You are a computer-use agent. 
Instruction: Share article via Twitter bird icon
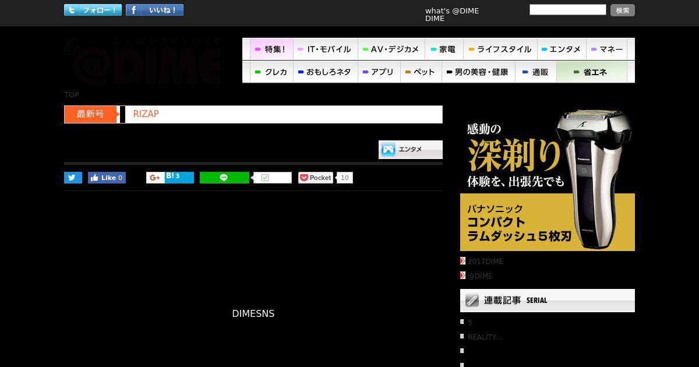click(73, 178)
